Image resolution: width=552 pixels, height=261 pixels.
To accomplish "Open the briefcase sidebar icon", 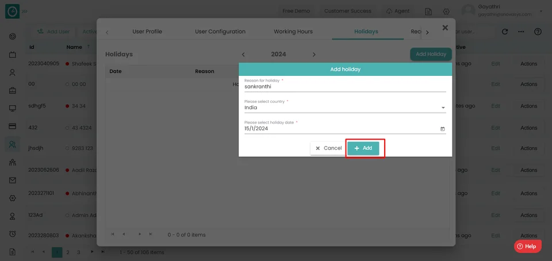I will point(13,90).
